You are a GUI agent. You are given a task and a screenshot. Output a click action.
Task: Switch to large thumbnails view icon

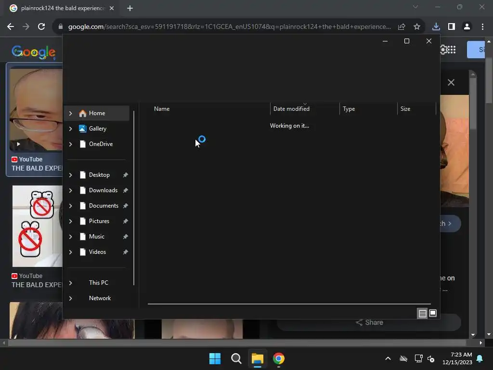[433, 313]
